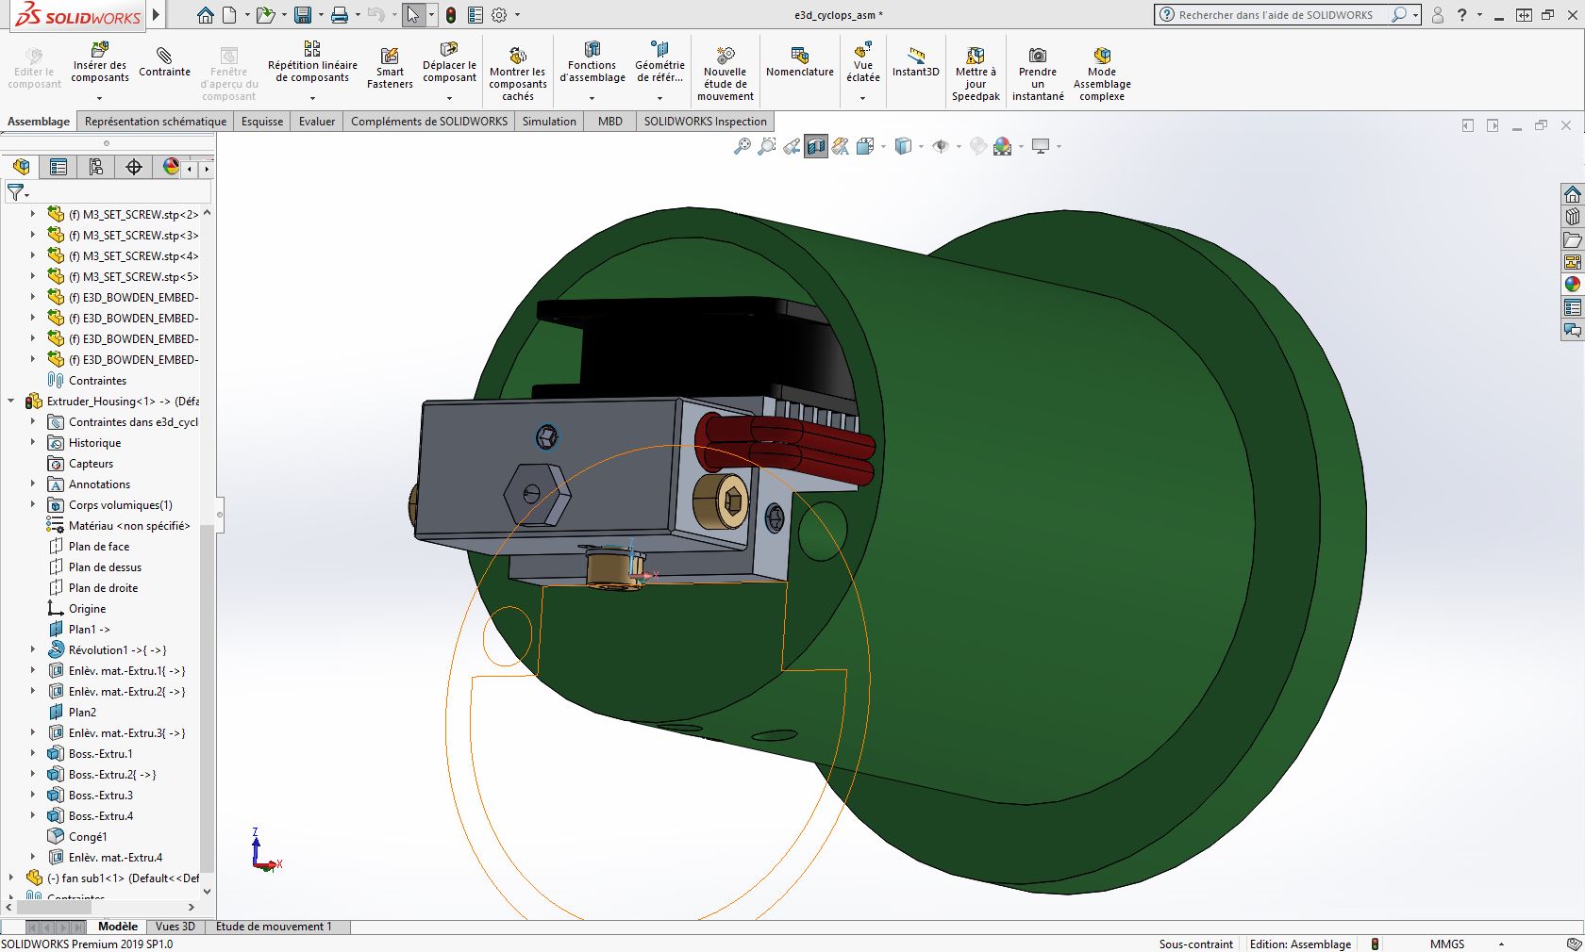The image size is (1585, 952).
Task: Open the Vue éclatée dropdown arrow
Action: (862, 97)
